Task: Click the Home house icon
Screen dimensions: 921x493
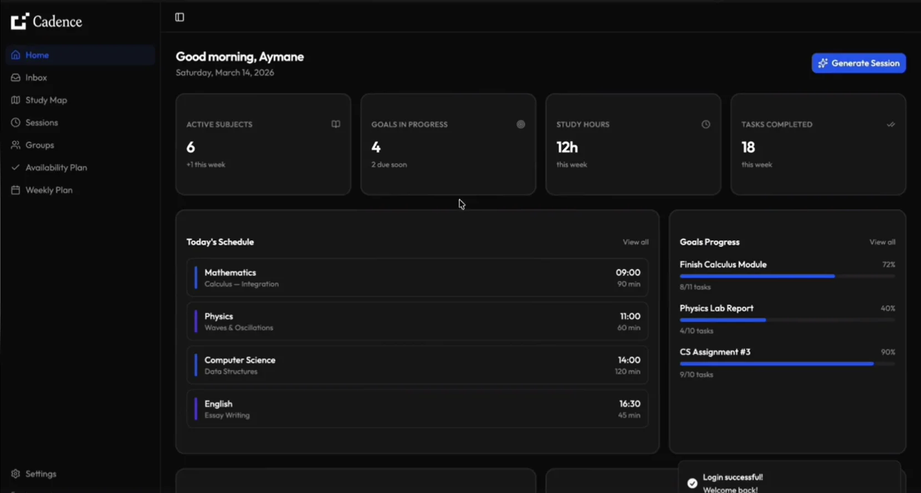Action: point(16,55)
